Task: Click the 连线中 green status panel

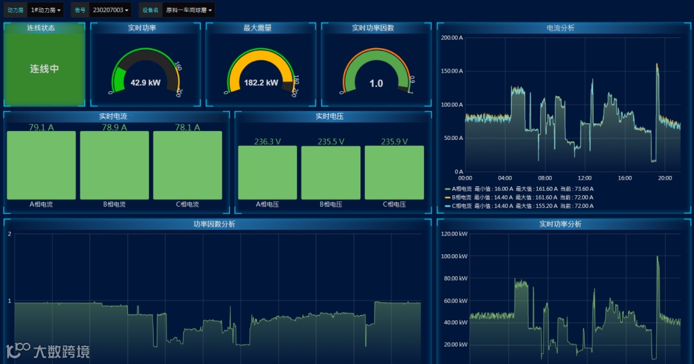Action: click(x=44, y=69)
